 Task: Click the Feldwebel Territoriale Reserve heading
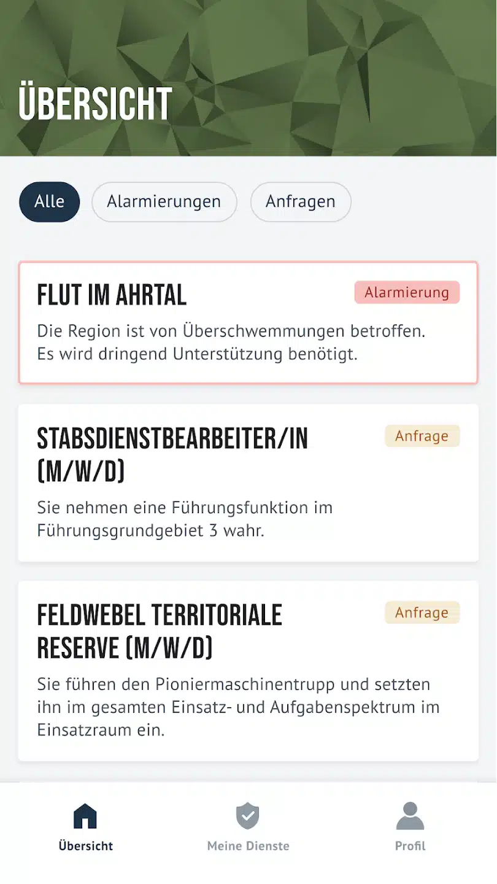tap(160, 631)
